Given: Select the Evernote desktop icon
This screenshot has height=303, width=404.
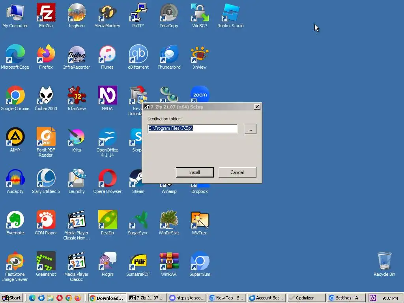Looking at the screenshot, I should click(x=15, y=223).
